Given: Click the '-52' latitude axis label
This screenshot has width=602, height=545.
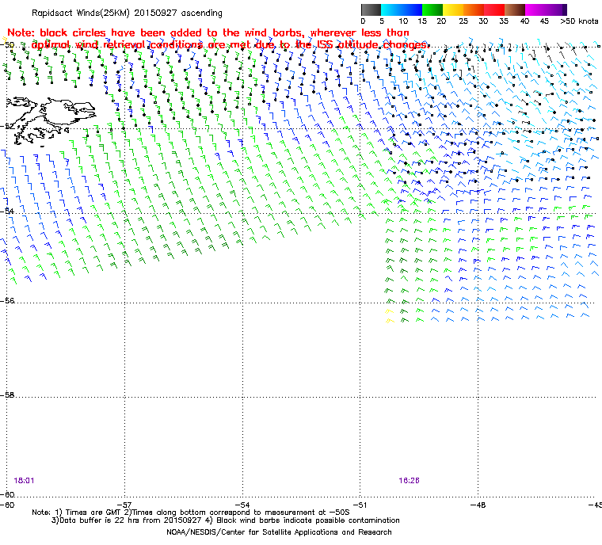Looking at the screenshot, I should pyautogui.click(x=7, y=126).
